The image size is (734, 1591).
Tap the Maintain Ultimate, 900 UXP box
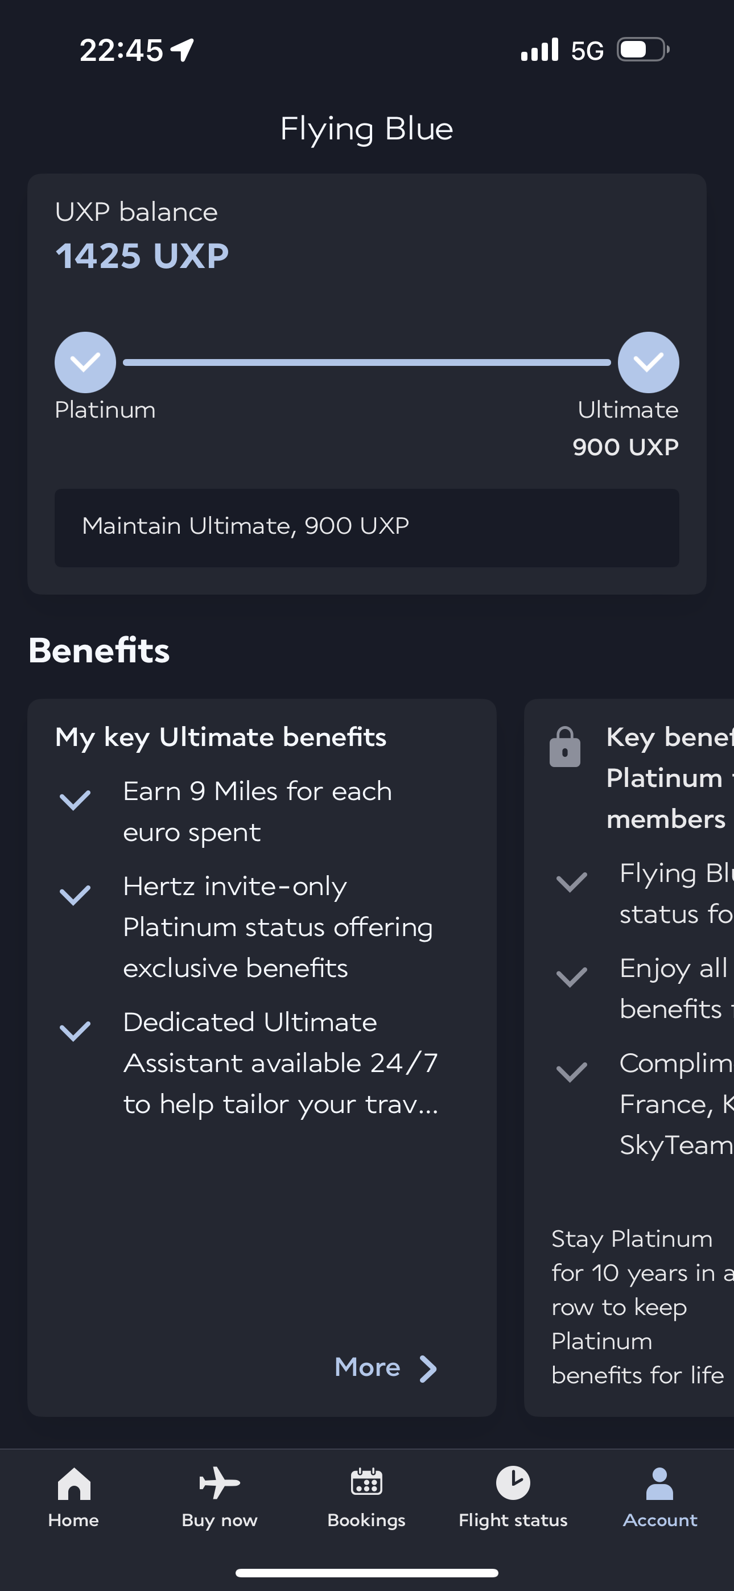point(366,527)
